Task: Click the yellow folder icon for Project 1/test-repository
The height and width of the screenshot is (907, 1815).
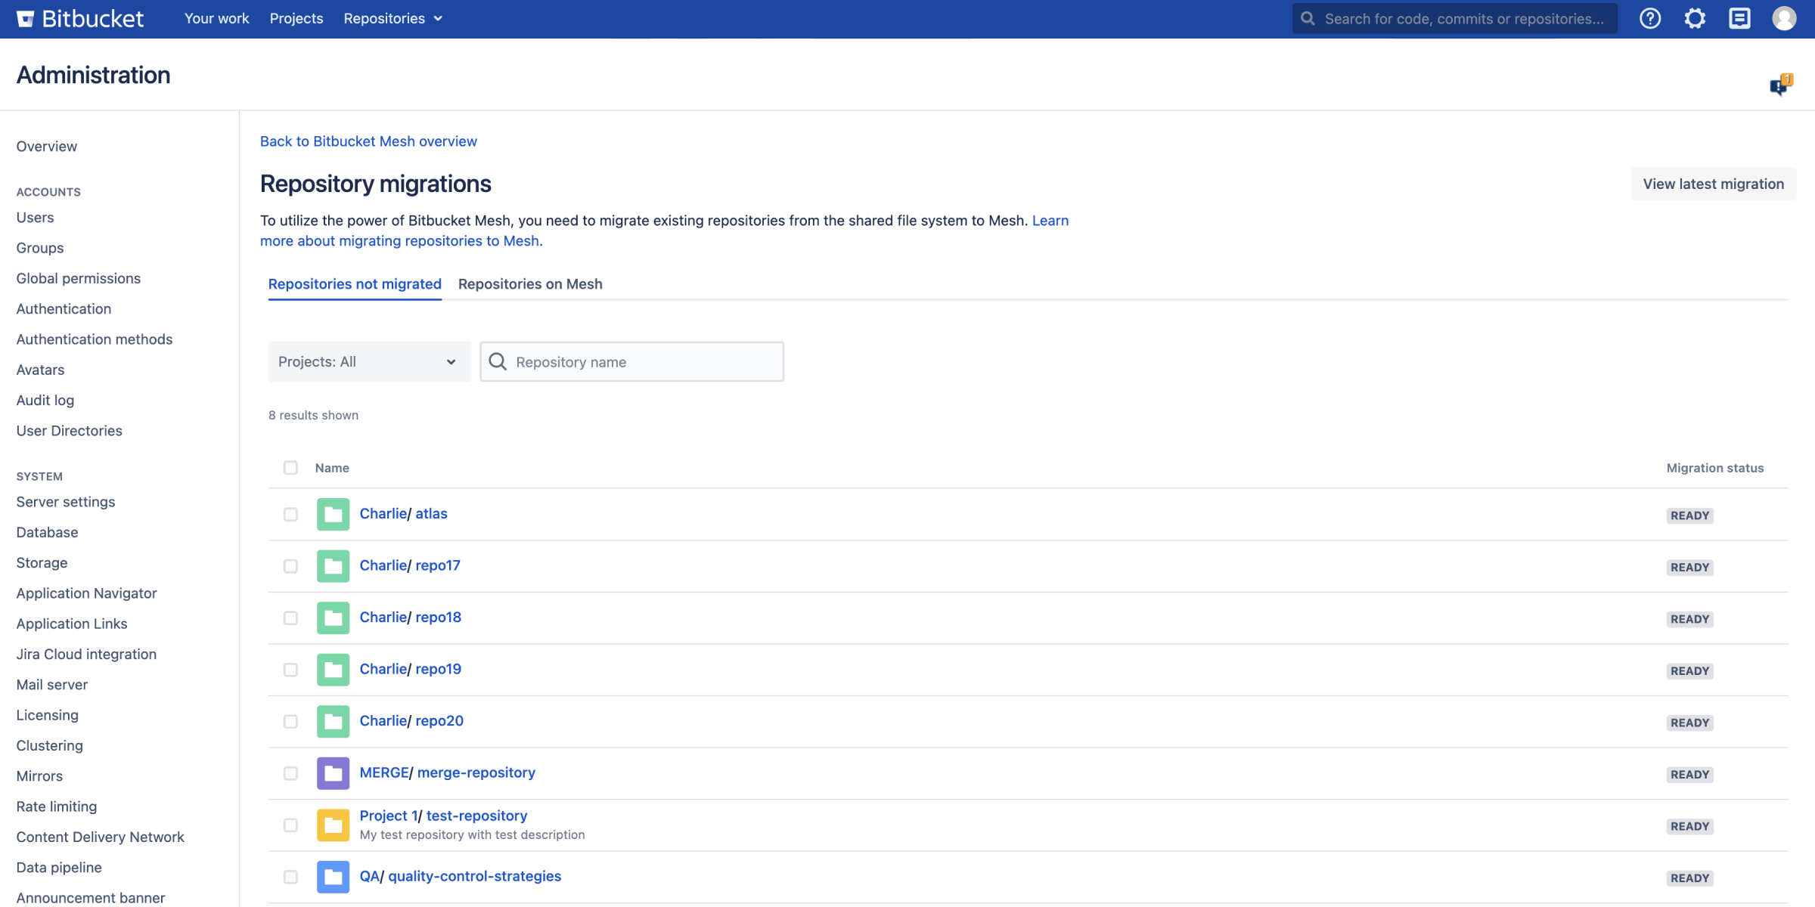Action: [x=333, y=825]
